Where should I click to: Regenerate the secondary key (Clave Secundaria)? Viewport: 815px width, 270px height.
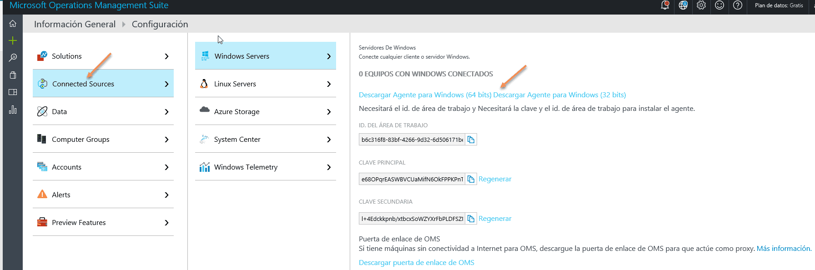[495, 219]
